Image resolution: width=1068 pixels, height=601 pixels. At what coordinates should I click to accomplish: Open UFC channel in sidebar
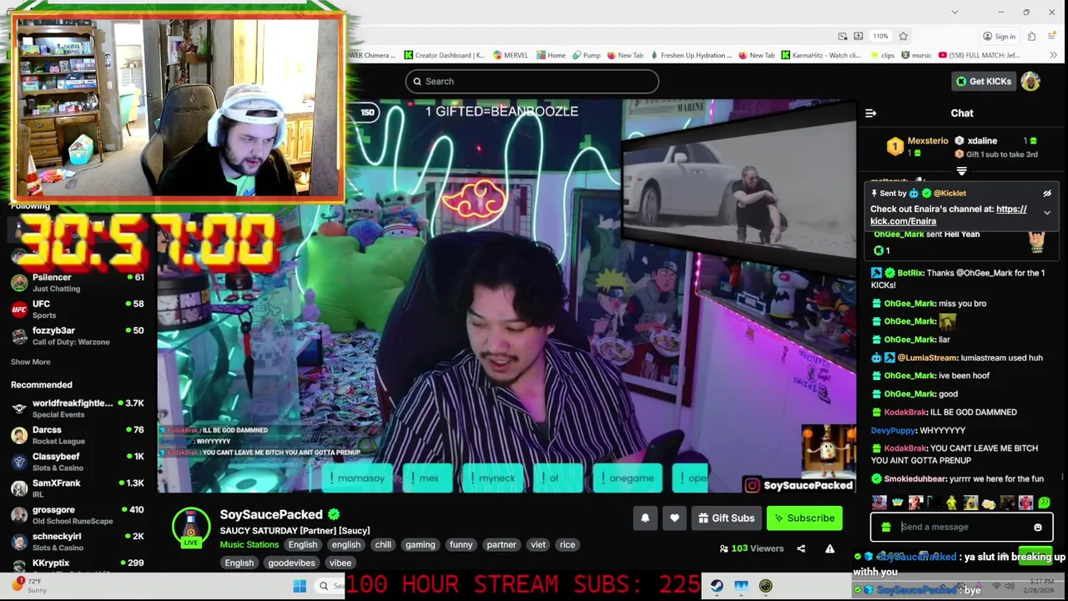(x=77, y=310)
